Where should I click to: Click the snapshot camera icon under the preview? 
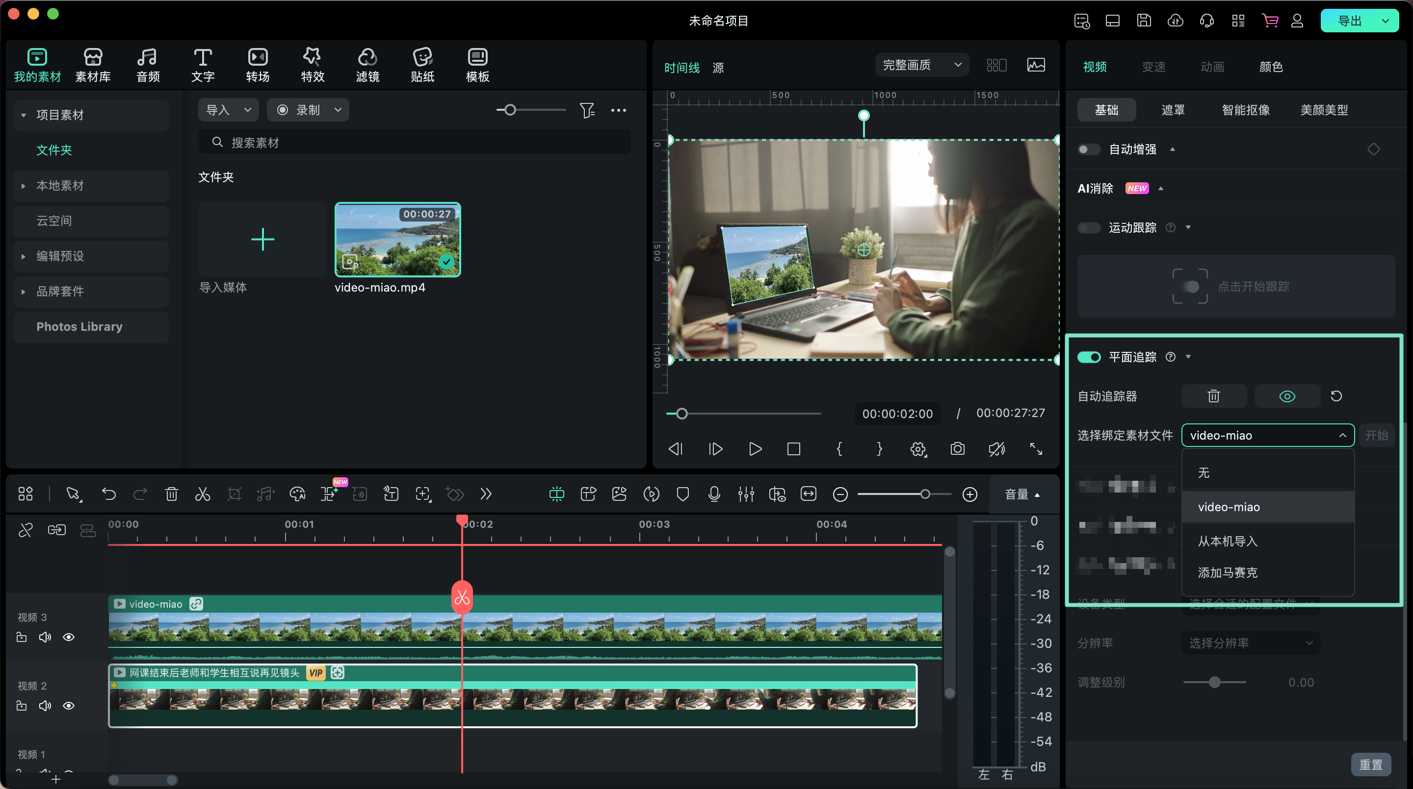(x=957, y=449)
